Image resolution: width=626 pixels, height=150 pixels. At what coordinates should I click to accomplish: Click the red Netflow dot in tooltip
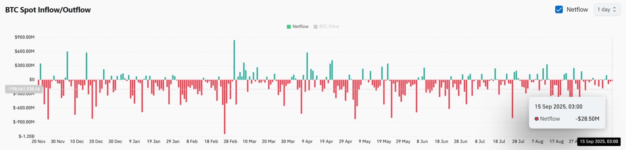click(x=536, y=119)
